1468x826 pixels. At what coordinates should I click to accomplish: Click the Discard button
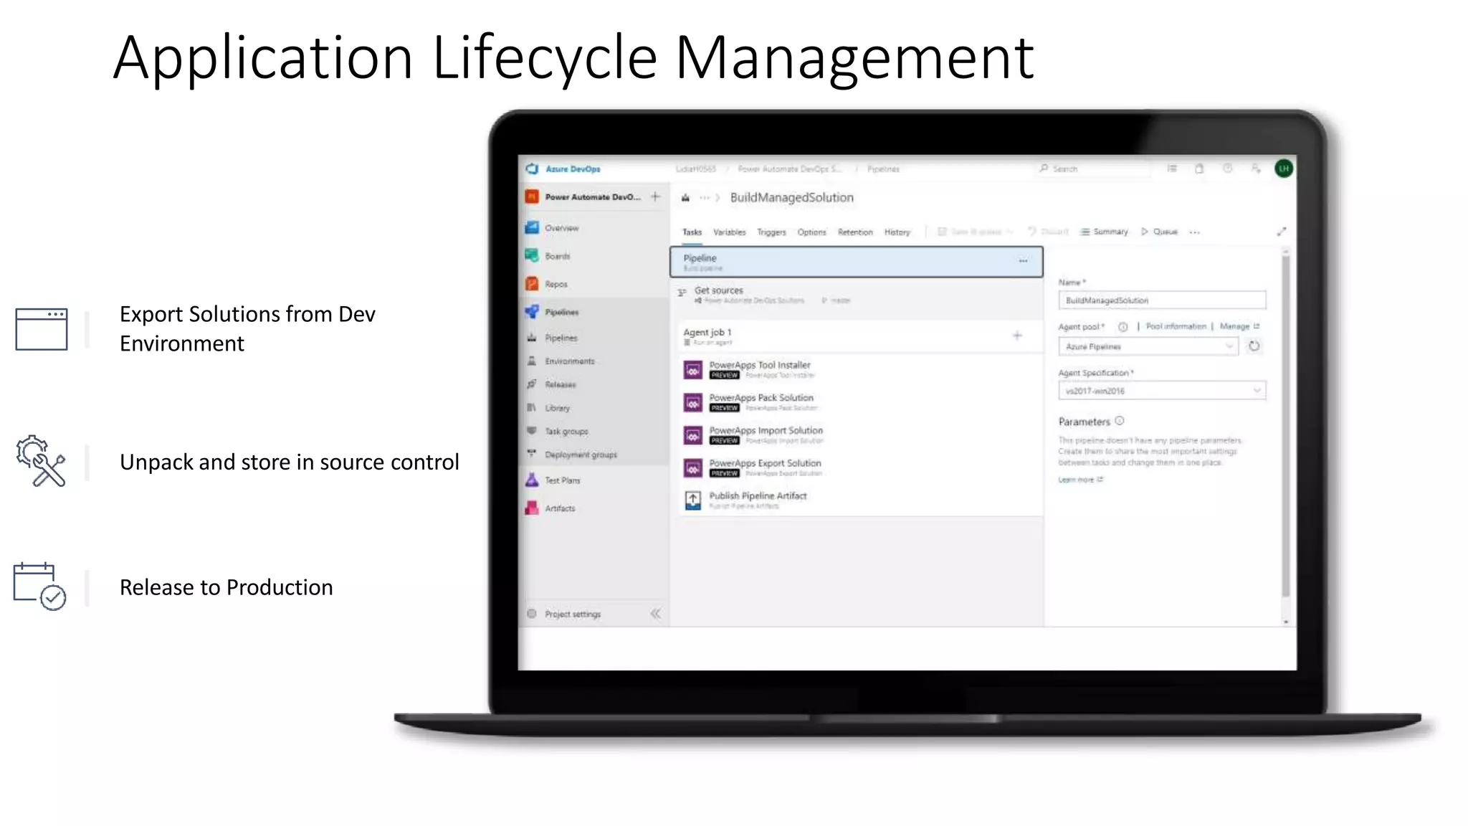pos(1048,232)
